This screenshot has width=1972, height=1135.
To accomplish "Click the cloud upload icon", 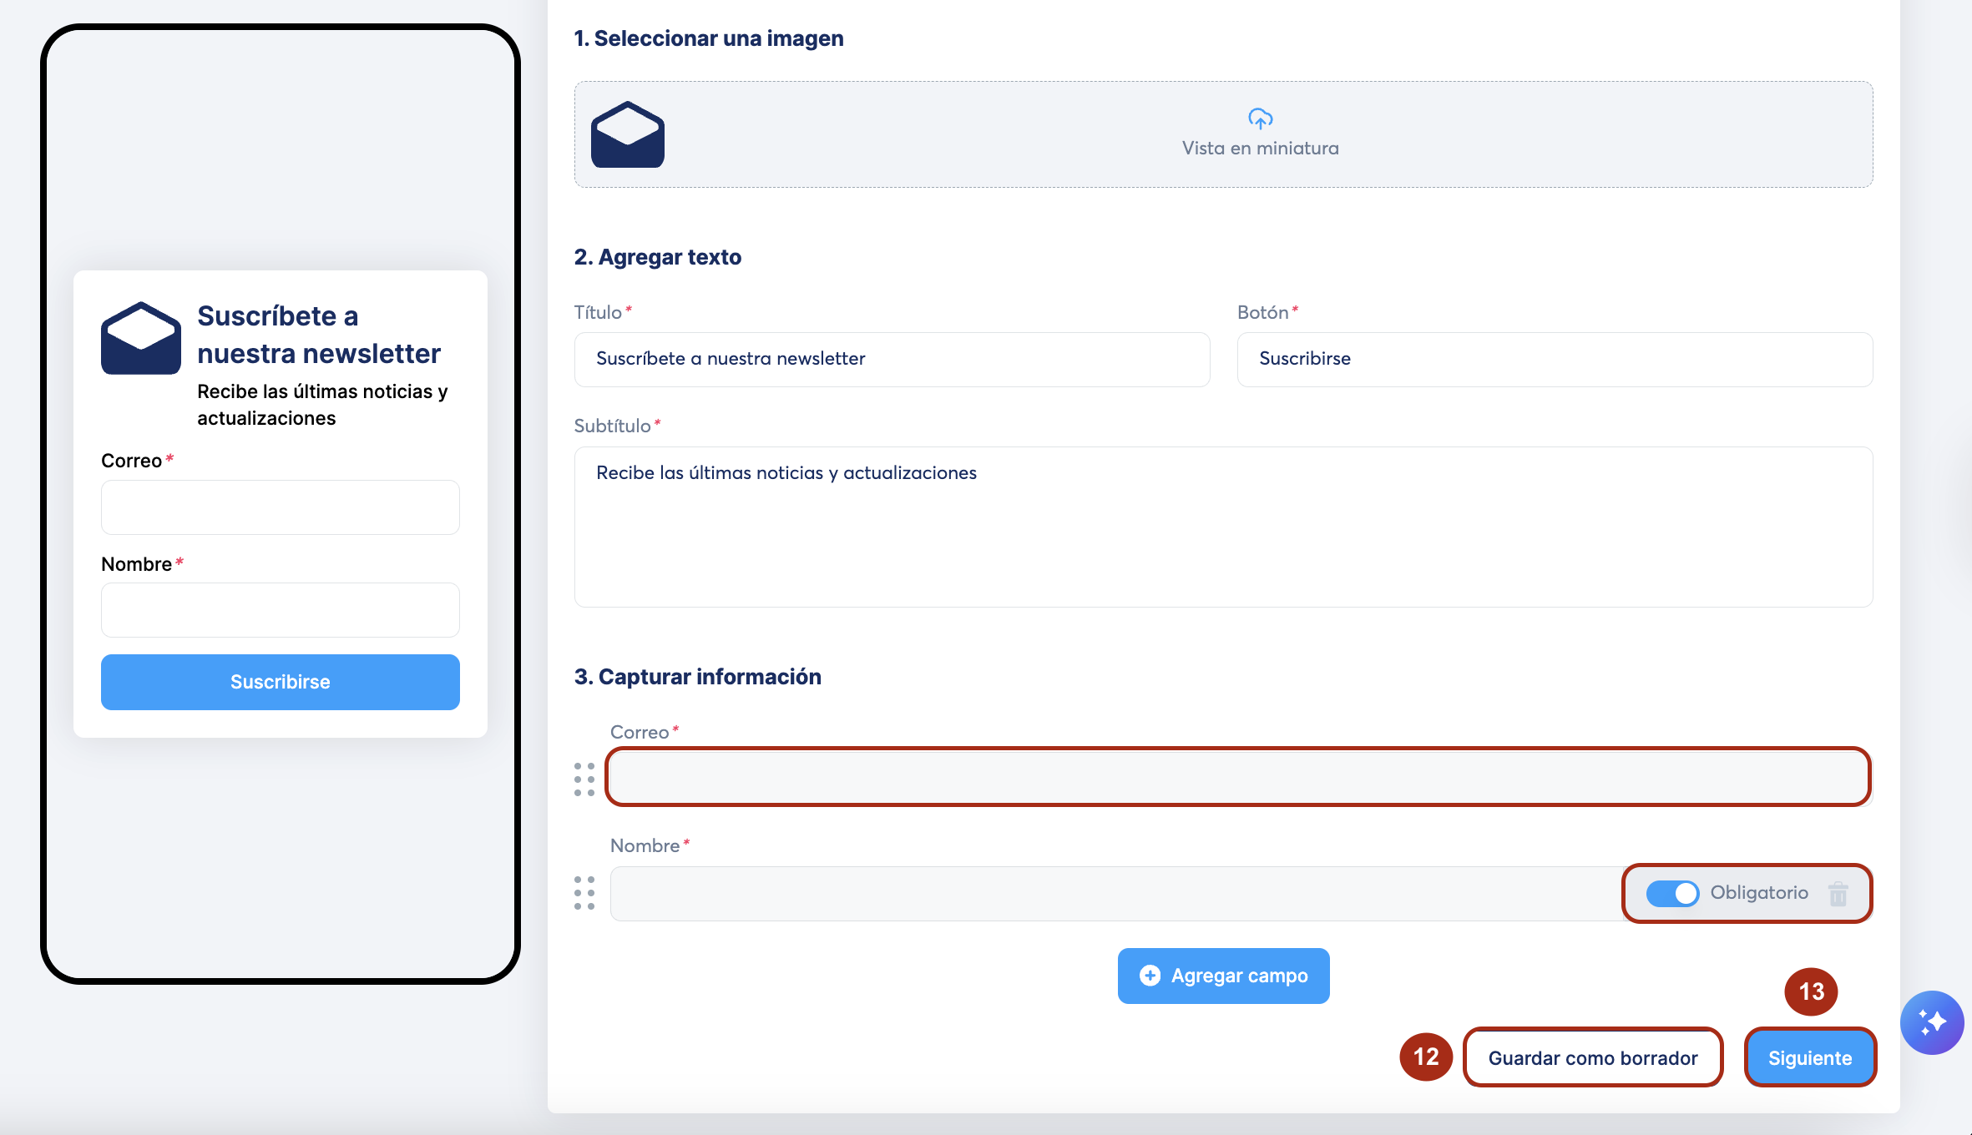I will (x=1260, y=119).
